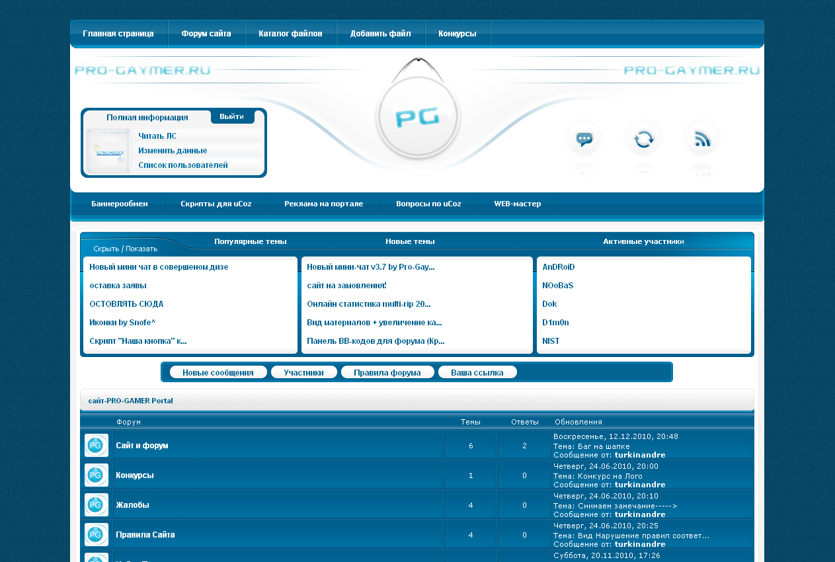
Task: Click the forum icon beside Правила Сайта
Action: pos(97,534)
